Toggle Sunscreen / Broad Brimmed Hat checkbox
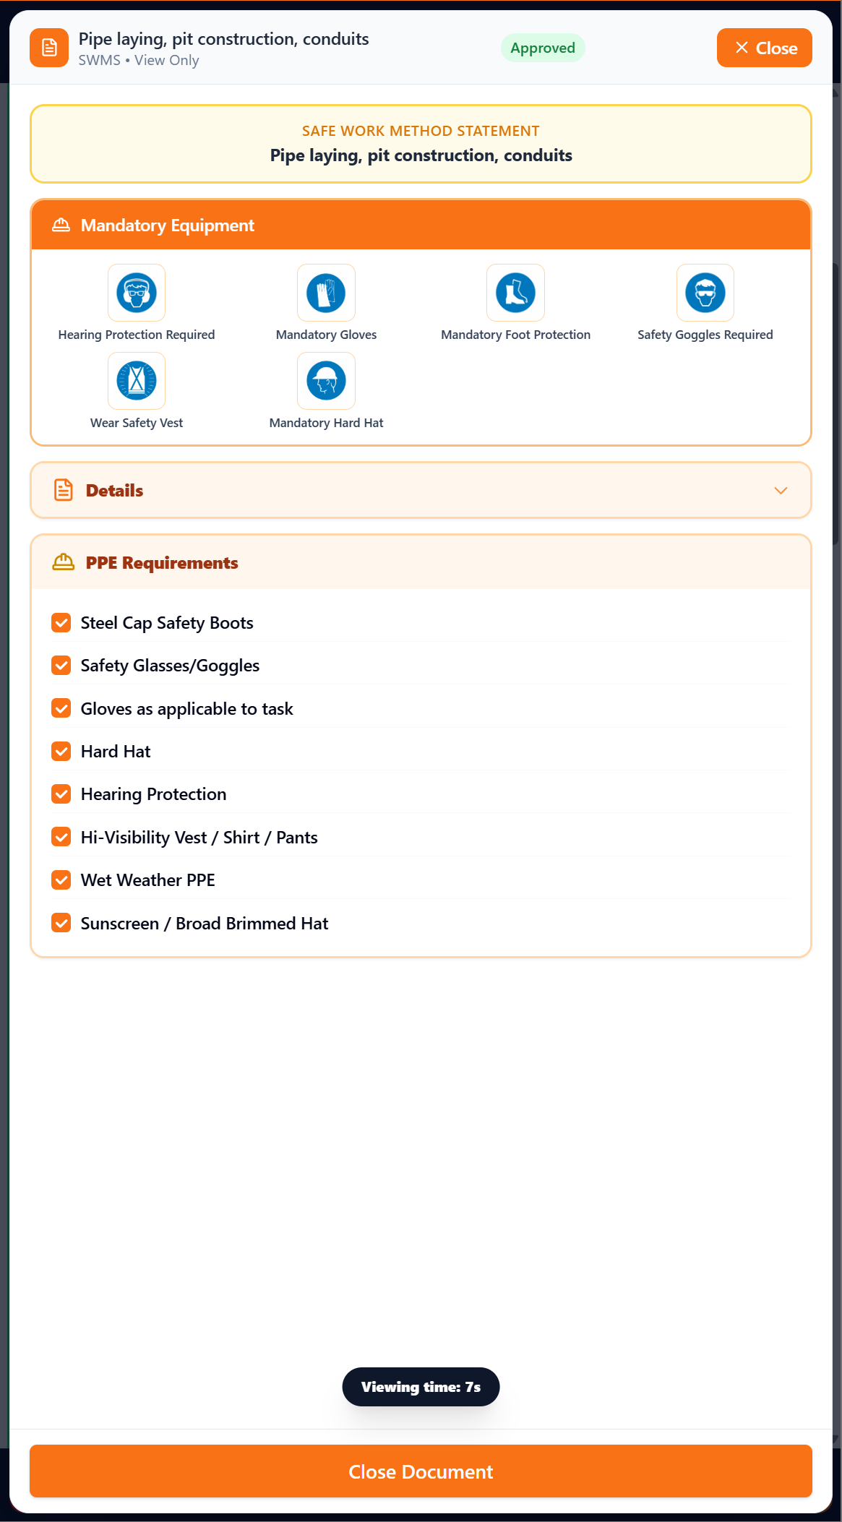The height and width of the screenshot is (1522, 842). [x=61, y=923]
